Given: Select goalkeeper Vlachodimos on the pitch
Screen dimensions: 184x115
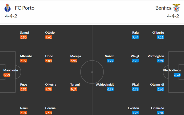Looking at the screenshot, I should tap(172, 70).
